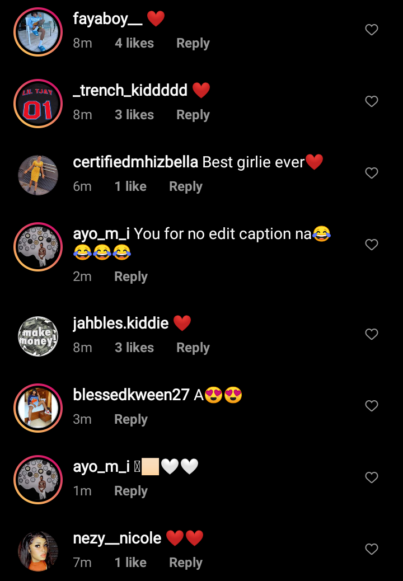View jahbles.kiddie's 'make money' profile picture
Viewport: 403px width, 581px height.
pos(38,336)
